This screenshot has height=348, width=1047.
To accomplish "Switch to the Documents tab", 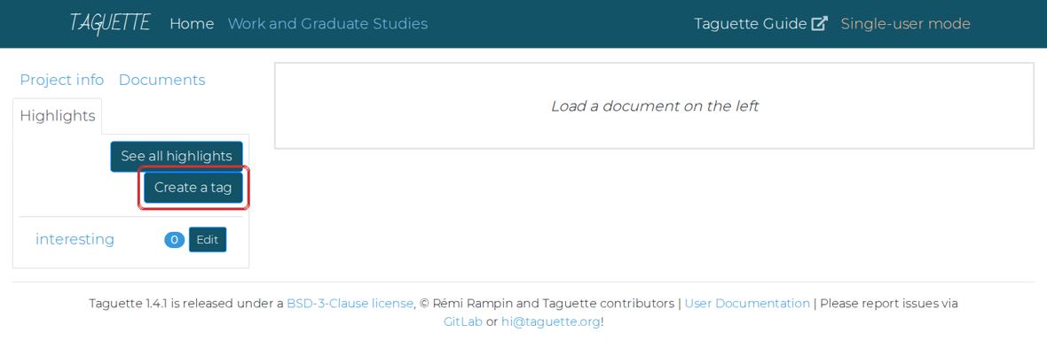I will [x=161, y=80].
